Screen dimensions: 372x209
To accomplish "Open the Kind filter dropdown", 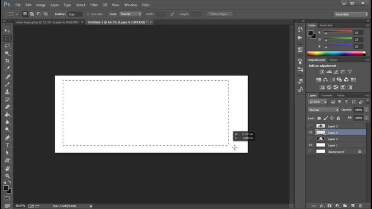I will [318, 102].
